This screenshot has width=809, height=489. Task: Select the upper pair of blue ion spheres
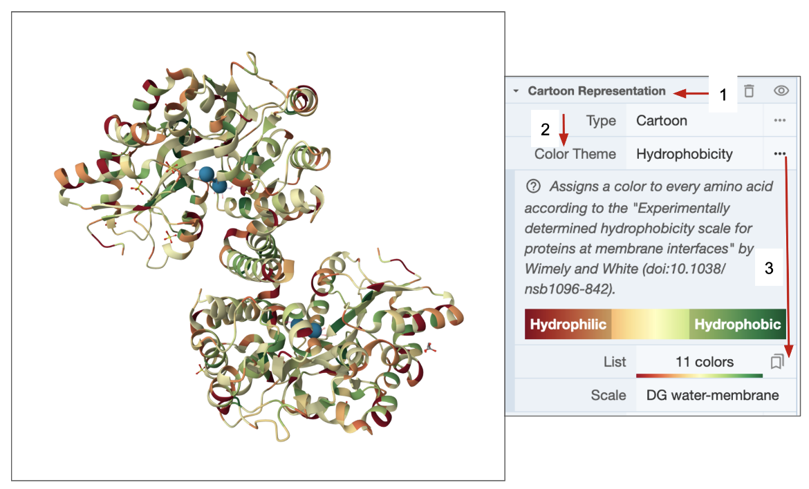[212, 180]
